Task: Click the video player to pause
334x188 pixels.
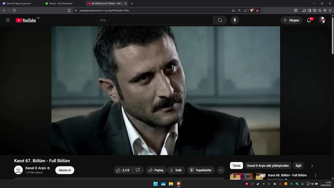Action: [x=166, y=91]
